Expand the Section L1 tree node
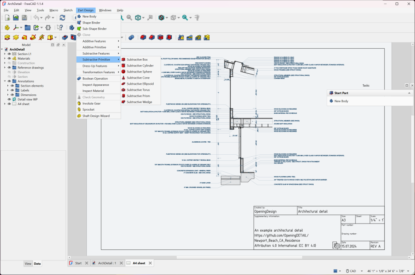 click(5, 54)
